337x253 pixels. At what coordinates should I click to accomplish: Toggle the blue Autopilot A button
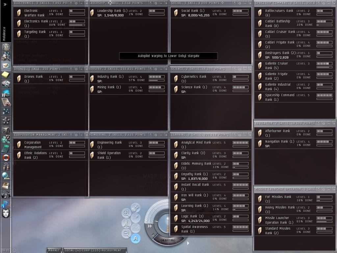point(136,239)
